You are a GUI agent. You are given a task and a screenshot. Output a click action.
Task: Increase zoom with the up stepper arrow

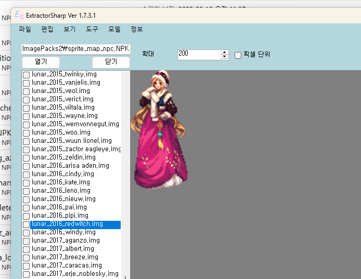(x=225, y=52)
